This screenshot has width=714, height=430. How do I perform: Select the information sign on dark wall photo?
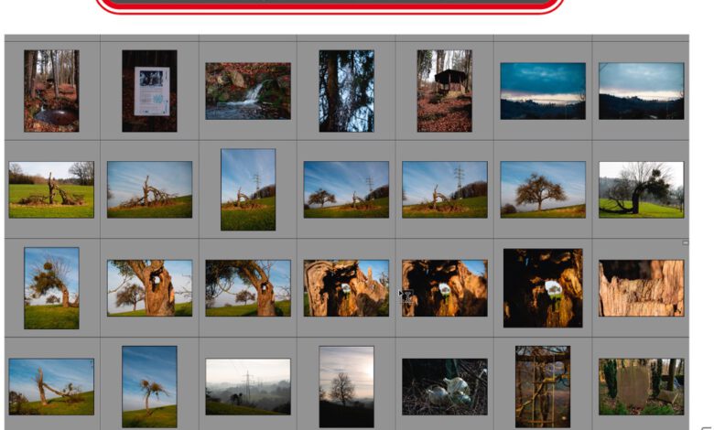[x=149, y=91]
